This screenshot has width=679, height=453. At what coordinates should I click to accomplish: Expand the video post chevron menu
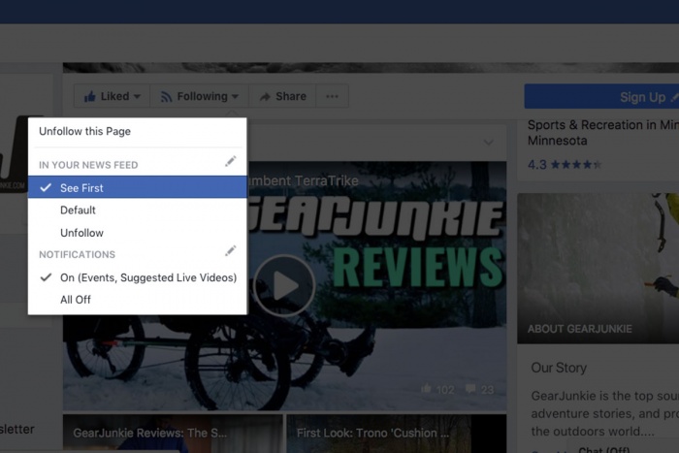pos(489,142)
